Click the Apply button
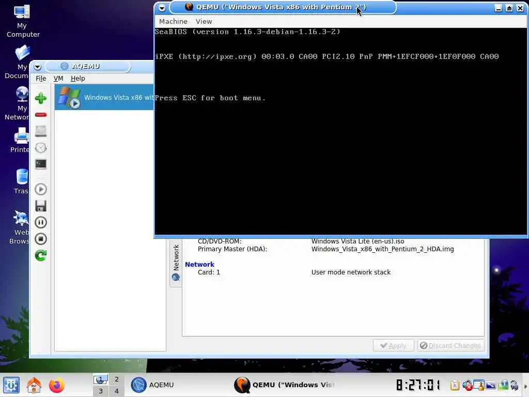This screenshot has width=529, height=397. click(x=393, y=345)
